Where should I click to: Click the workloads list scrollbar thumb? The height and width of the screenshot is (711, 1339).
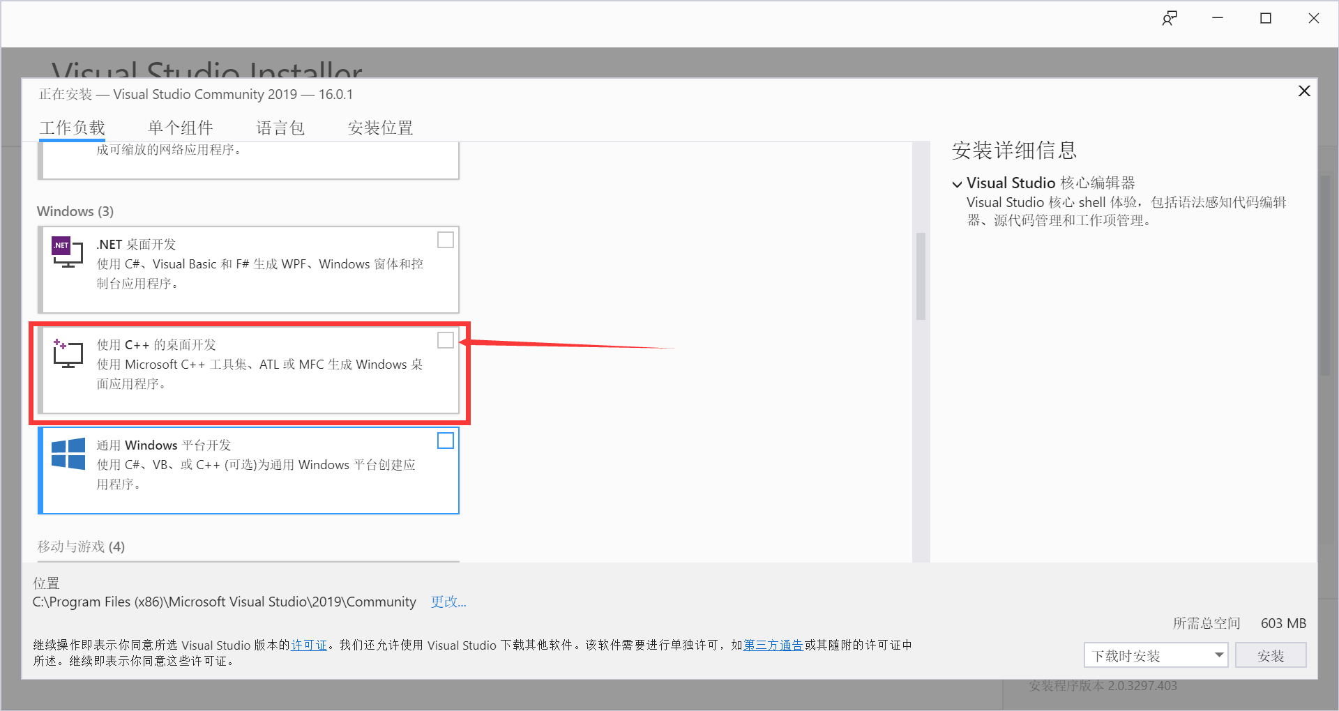point(921,276)
